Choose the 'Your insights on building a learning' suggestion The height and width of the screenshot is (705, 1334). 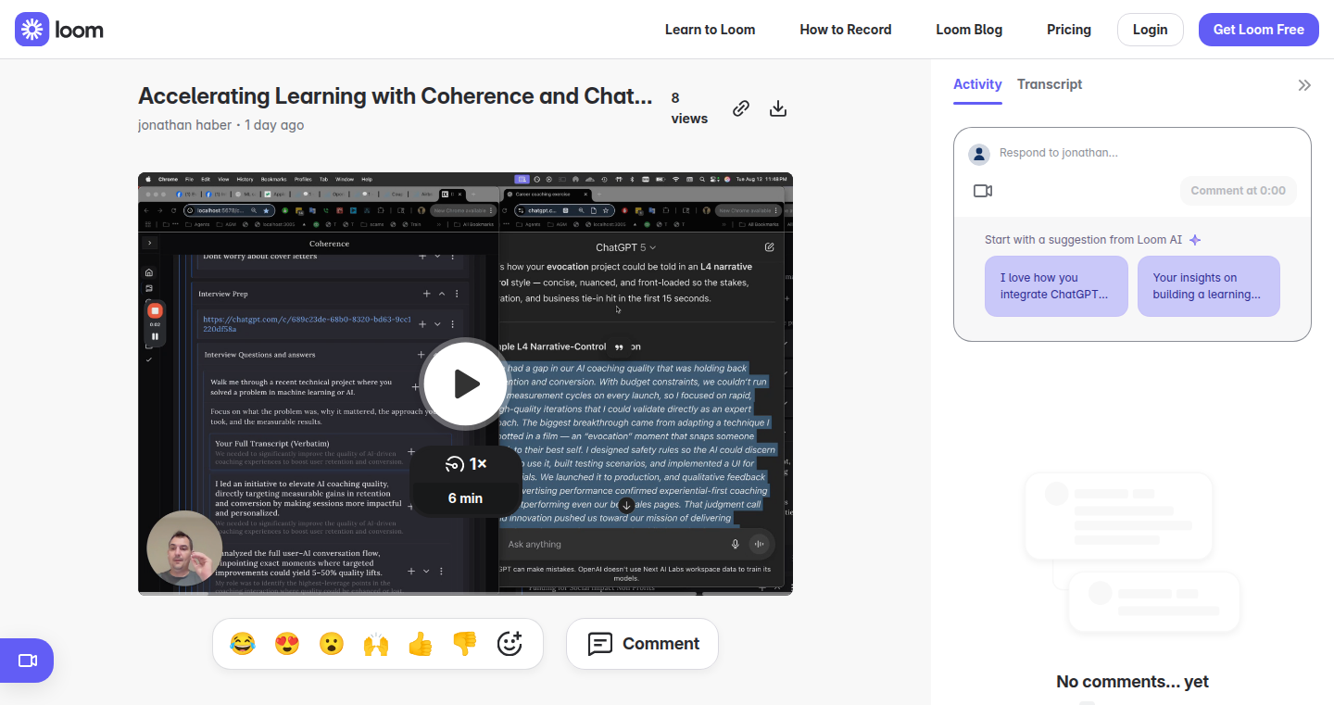(x=1208, y=286)
